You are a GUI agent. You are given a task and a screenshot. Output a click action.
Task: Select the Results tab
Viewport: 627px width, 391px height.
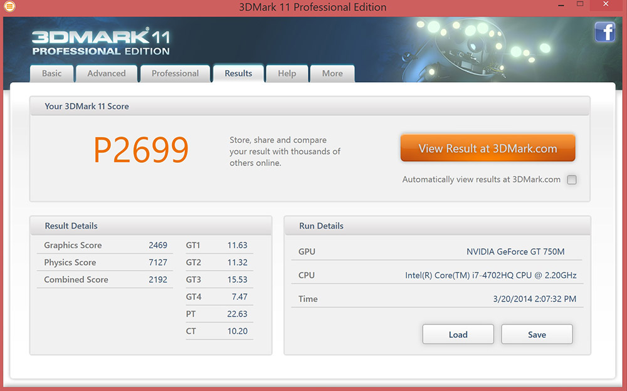[x=238, y=73]
